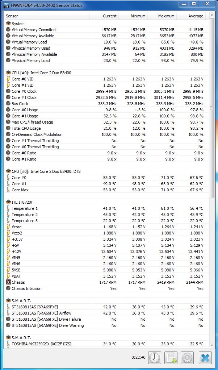Click the 2419 RPM maximum Chassis value
The height and width of the screenshot is (370, 218).
(166, 282)
